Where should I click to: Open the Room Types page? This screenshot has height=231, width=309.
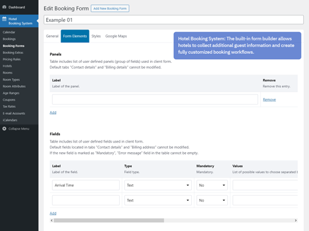point(11,80)
